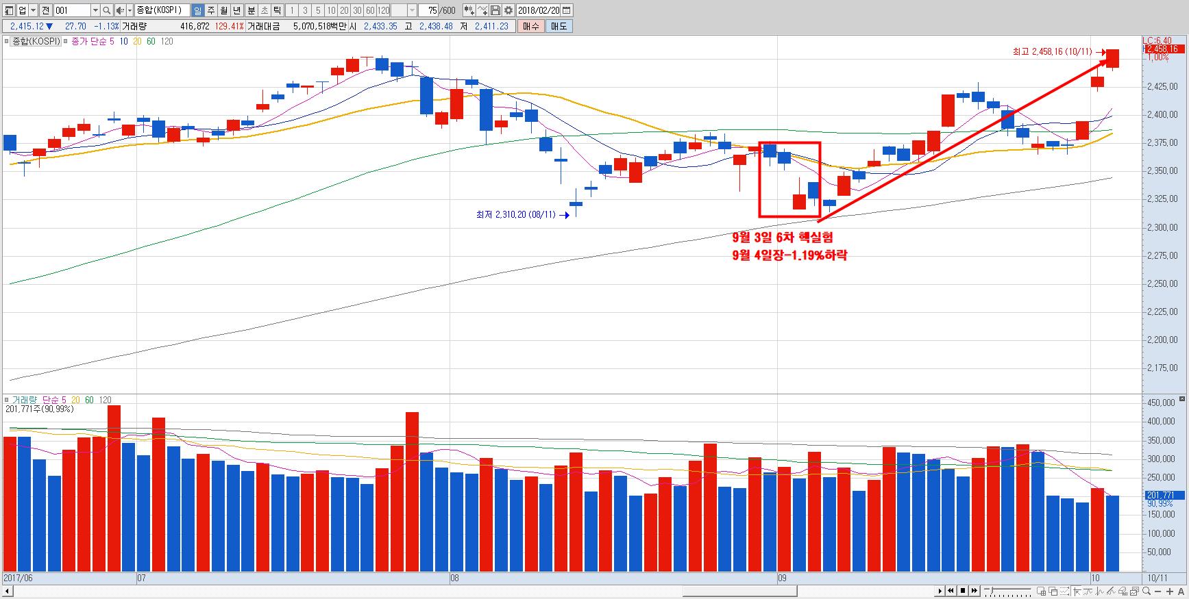Click the speaker sound icon

tap(121, 10)
